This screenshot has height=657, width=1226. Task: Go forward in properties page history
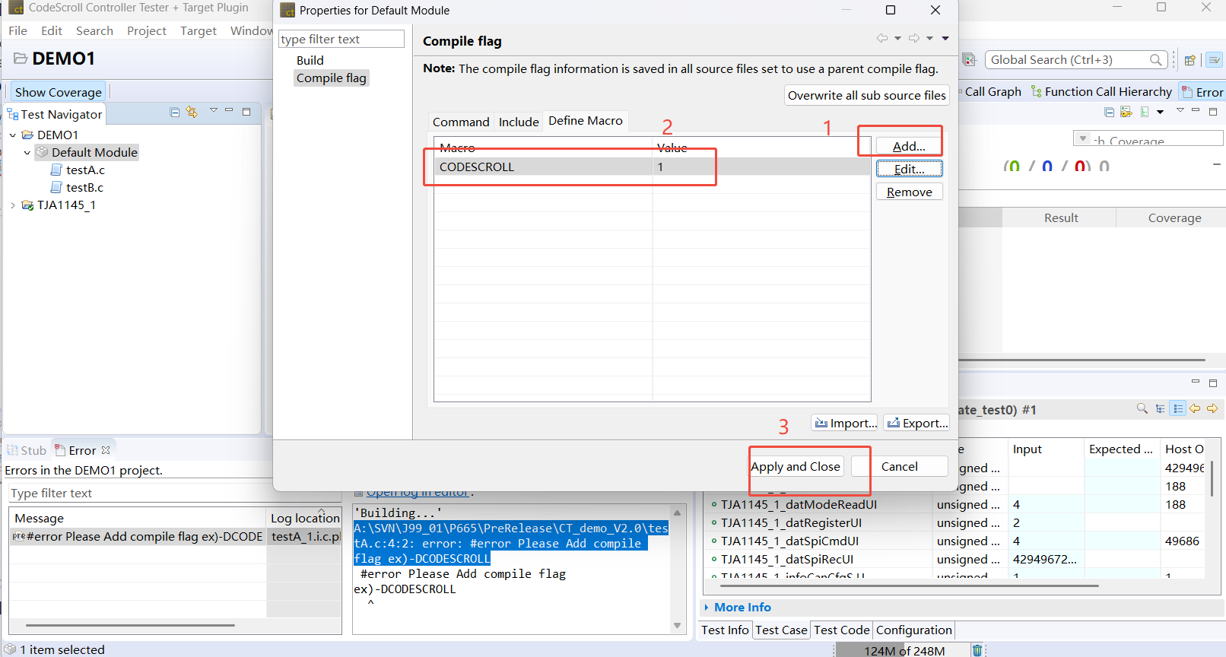pyautogui.click(x=914, y=38)
